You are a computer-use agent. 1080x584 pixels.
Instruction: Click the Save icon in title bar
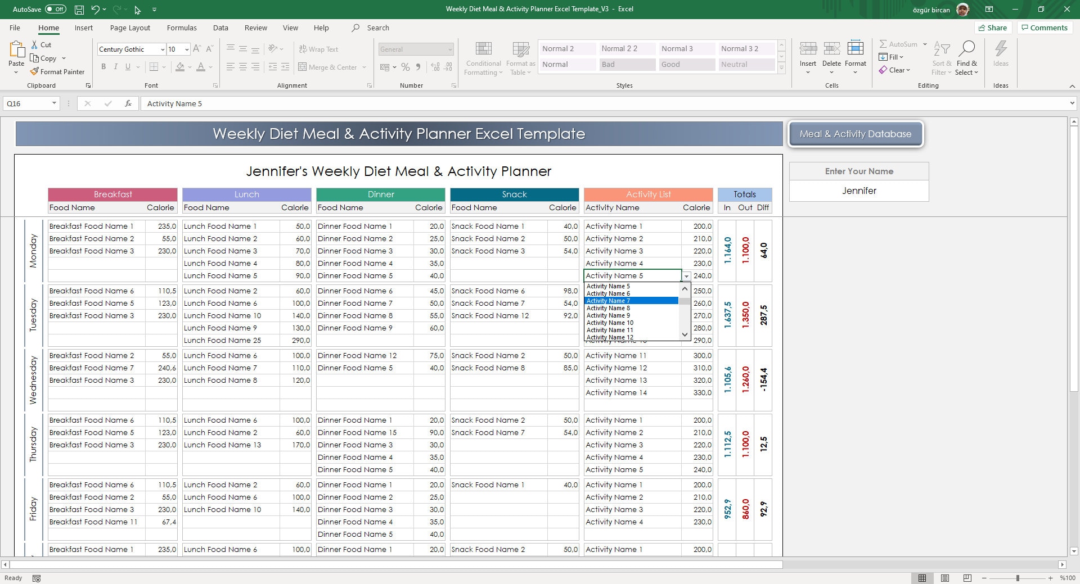pyautogui.click(x=79, y=9)
